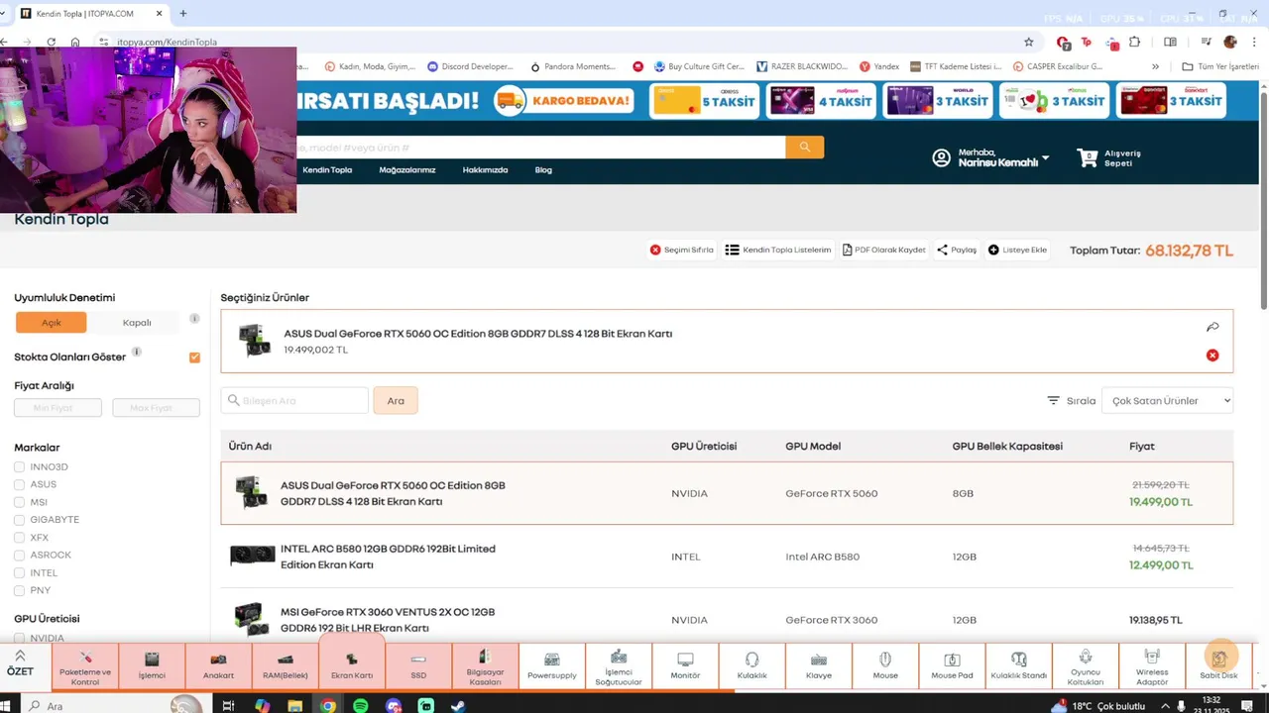
Task: Bookmark this page with the star icon
Action: click(1029, 42)
